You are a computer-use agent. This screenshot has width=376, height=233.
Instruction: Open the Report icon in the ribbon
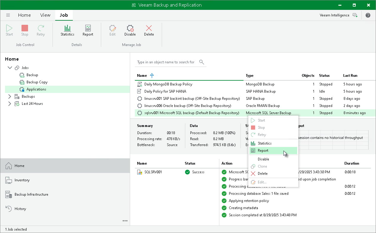click(87, 30)
